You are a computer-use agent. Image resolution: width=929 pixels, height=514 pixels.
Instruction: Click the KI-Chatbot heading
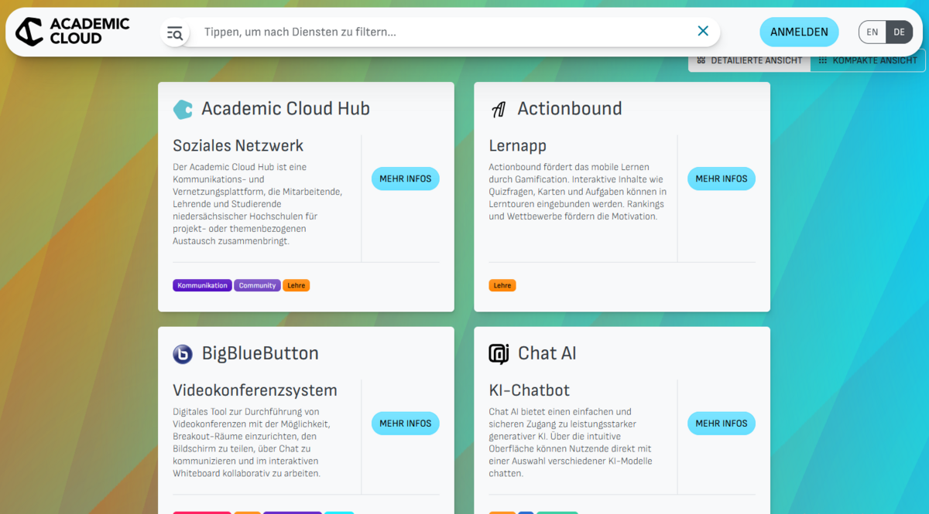[x=530, y=390]
